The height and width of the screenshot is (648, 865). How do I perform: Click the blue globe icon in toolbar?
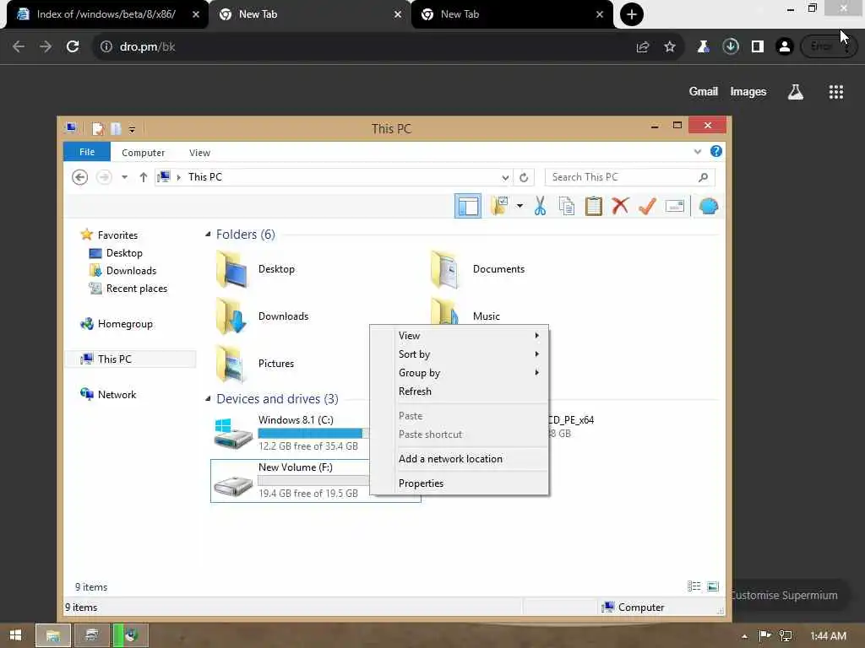click(x=709, y=206)
